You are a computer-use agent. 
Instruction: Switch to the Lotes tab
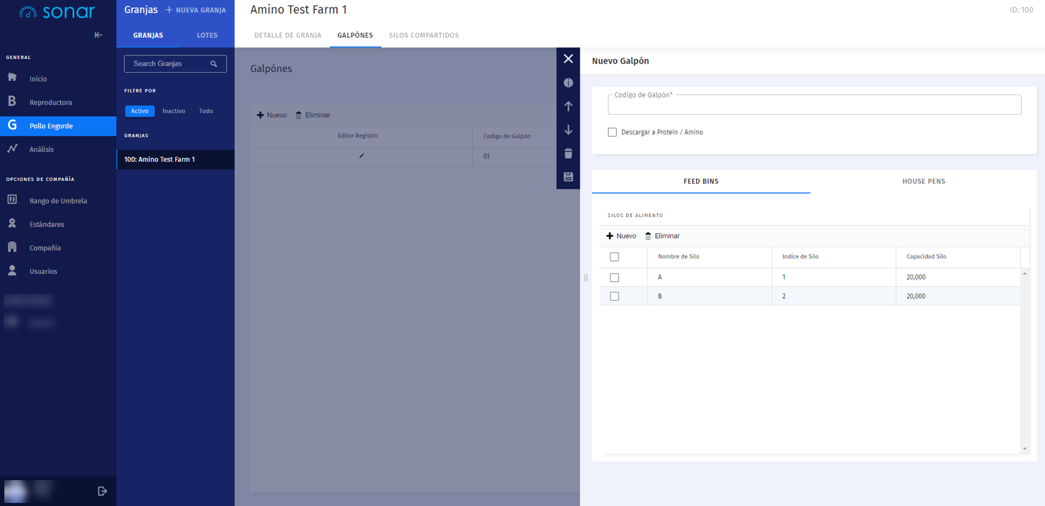pos(207,35)
